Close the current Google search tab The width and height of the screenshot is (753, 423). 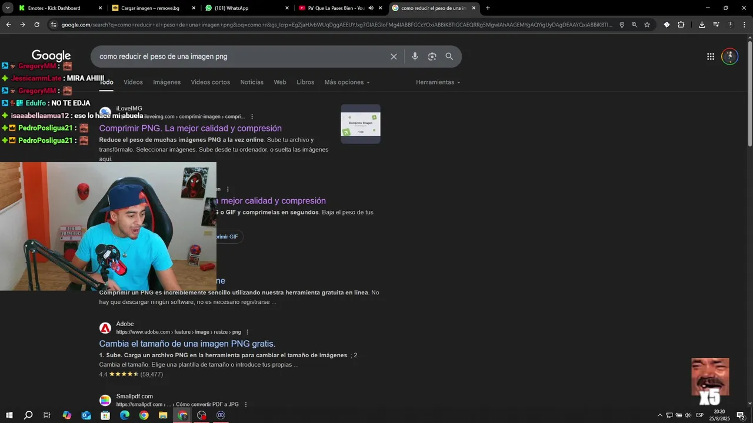click(474, 8)
